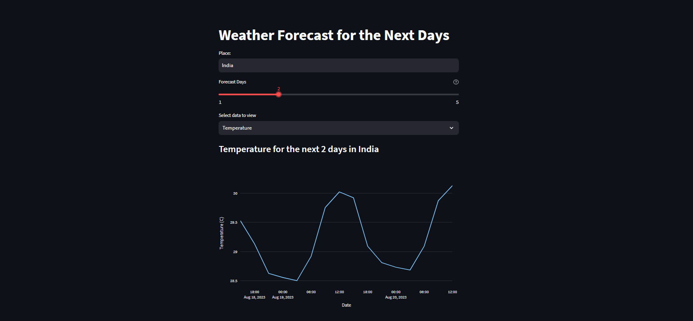
Task: Click the help question mark icon
Action: pyautogui.click(x=456, y=82)
